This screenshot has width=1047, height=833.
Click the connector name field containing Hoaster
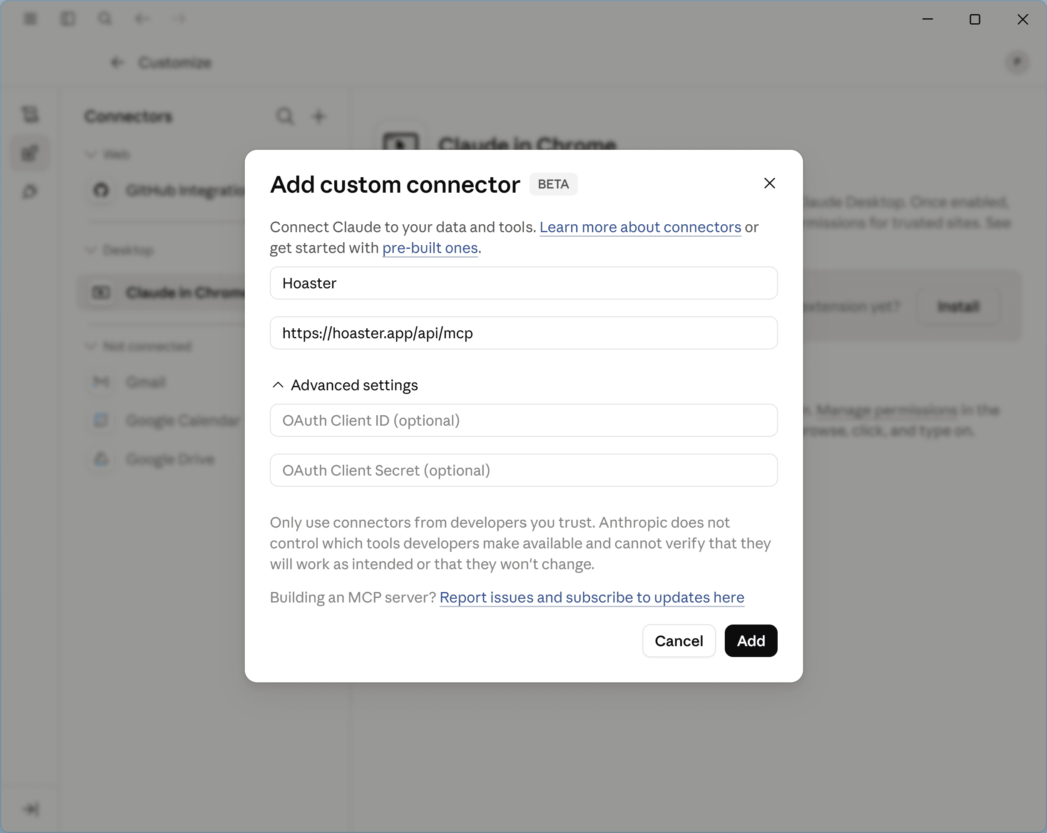point(524,283)
